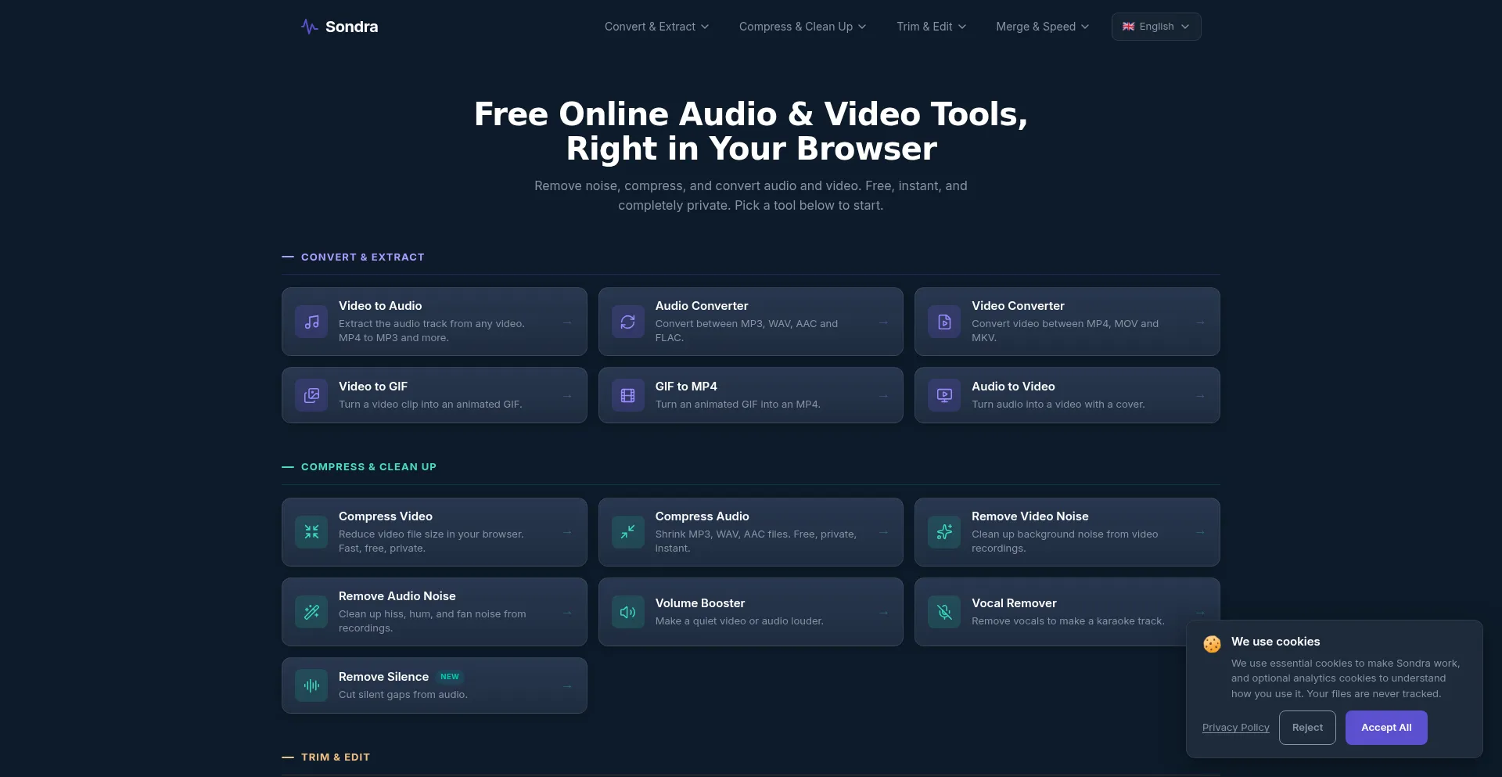Click the Compress Video shrink icon

pyautogui.click(x=311, y=532)
